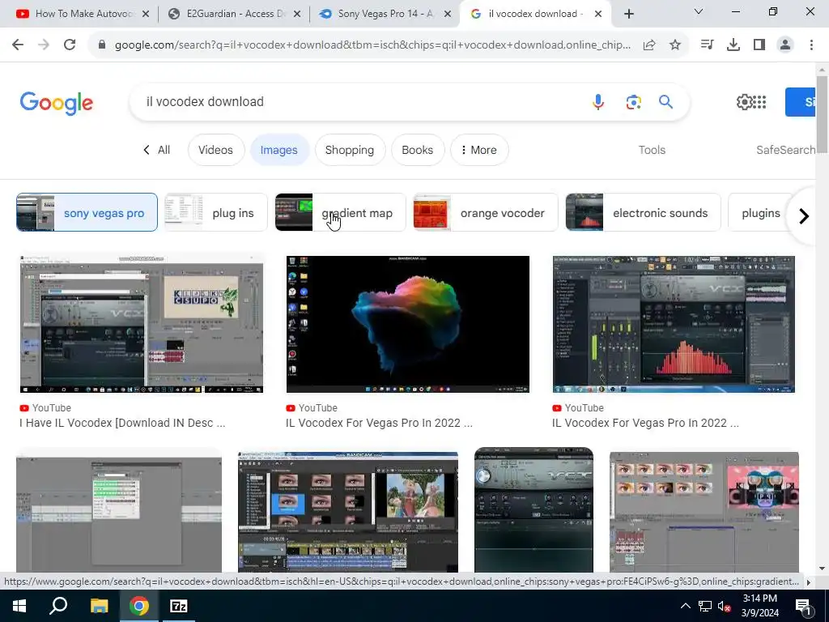Select the Books filter
829x622 pixels.
click(417, 150)
